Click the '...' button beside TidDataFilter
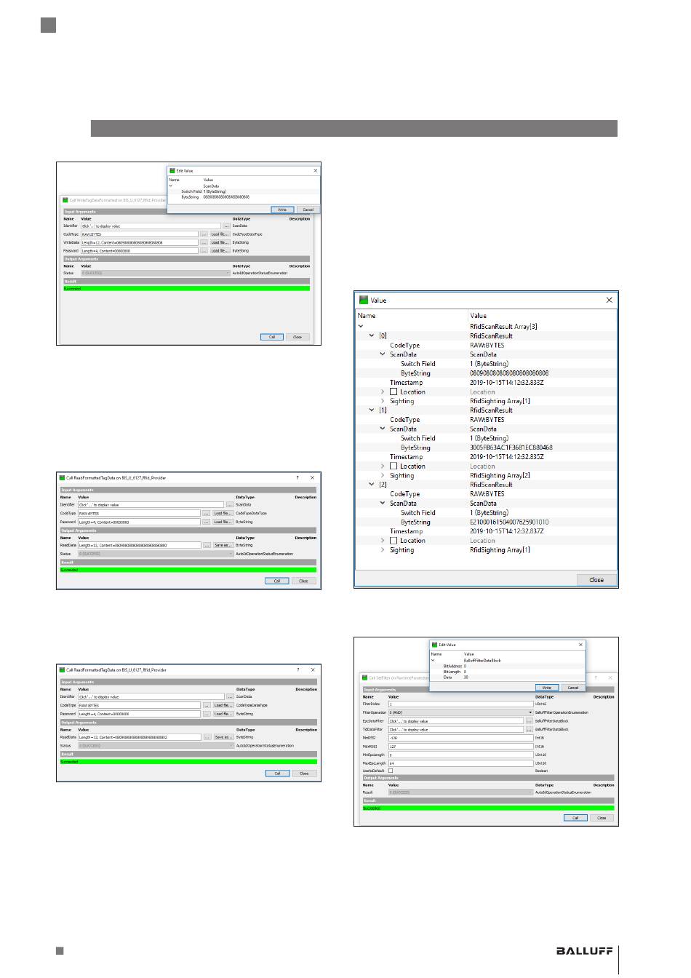 (x=529, y=729)
